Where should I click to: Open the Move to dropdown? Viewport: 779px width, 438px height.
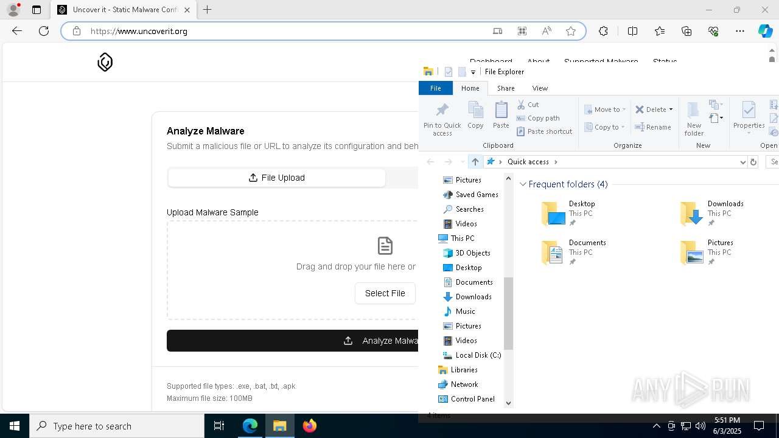tap(605, 109)
